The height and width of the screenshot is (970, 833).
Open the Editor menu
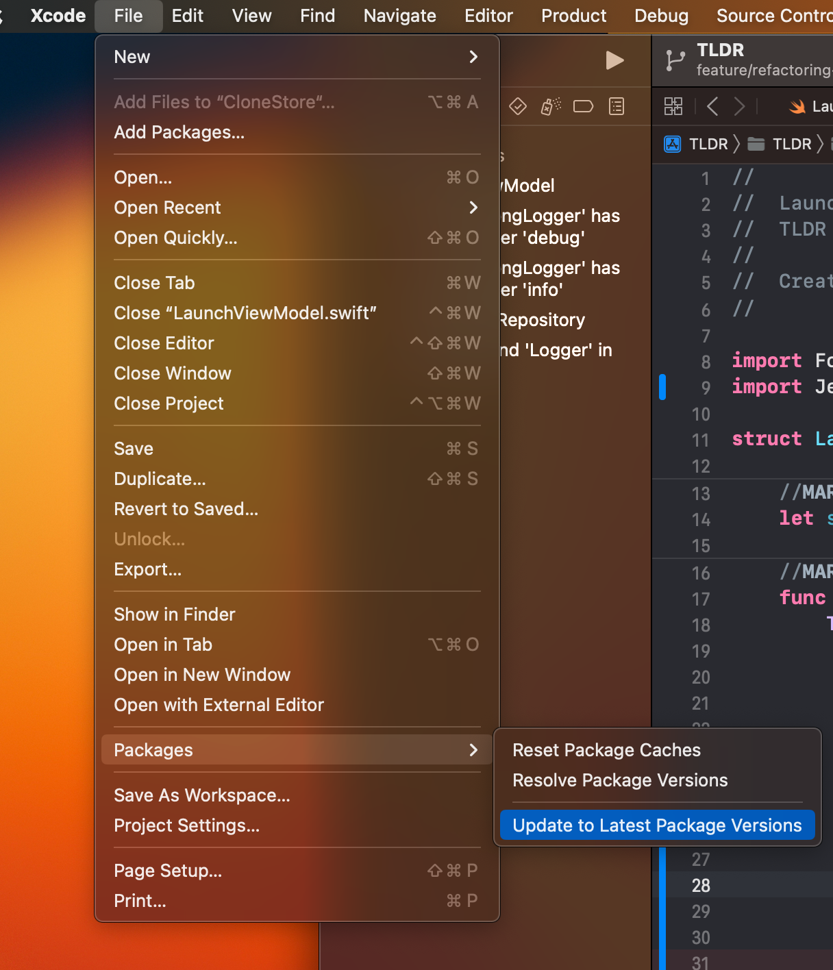(488, 16)
